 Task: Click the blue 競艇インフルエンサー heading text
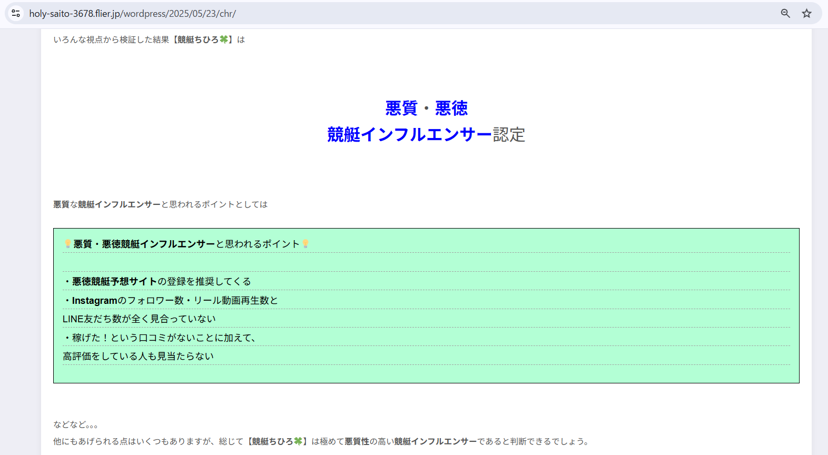(x=409, y=134)
